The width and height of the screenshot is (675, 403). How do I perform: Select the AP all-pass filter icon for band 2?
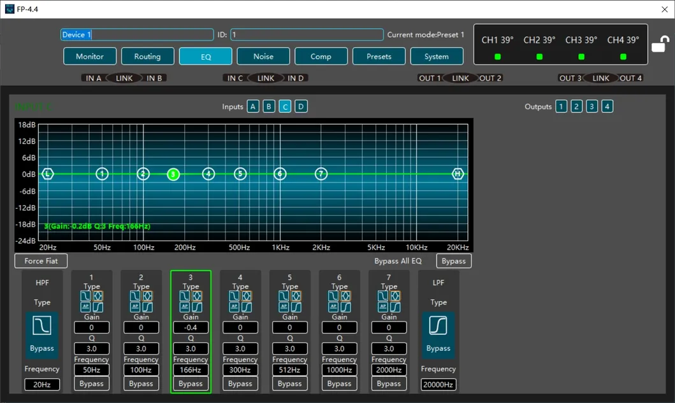pos(135,307)
